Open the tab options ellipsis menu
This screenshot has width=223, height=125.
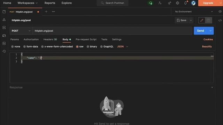(x=53, y=11)
